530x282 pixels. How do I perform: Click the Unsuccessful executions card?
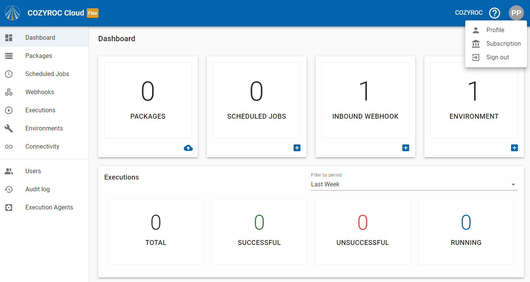pyautogui.click(x=363, y=231)
